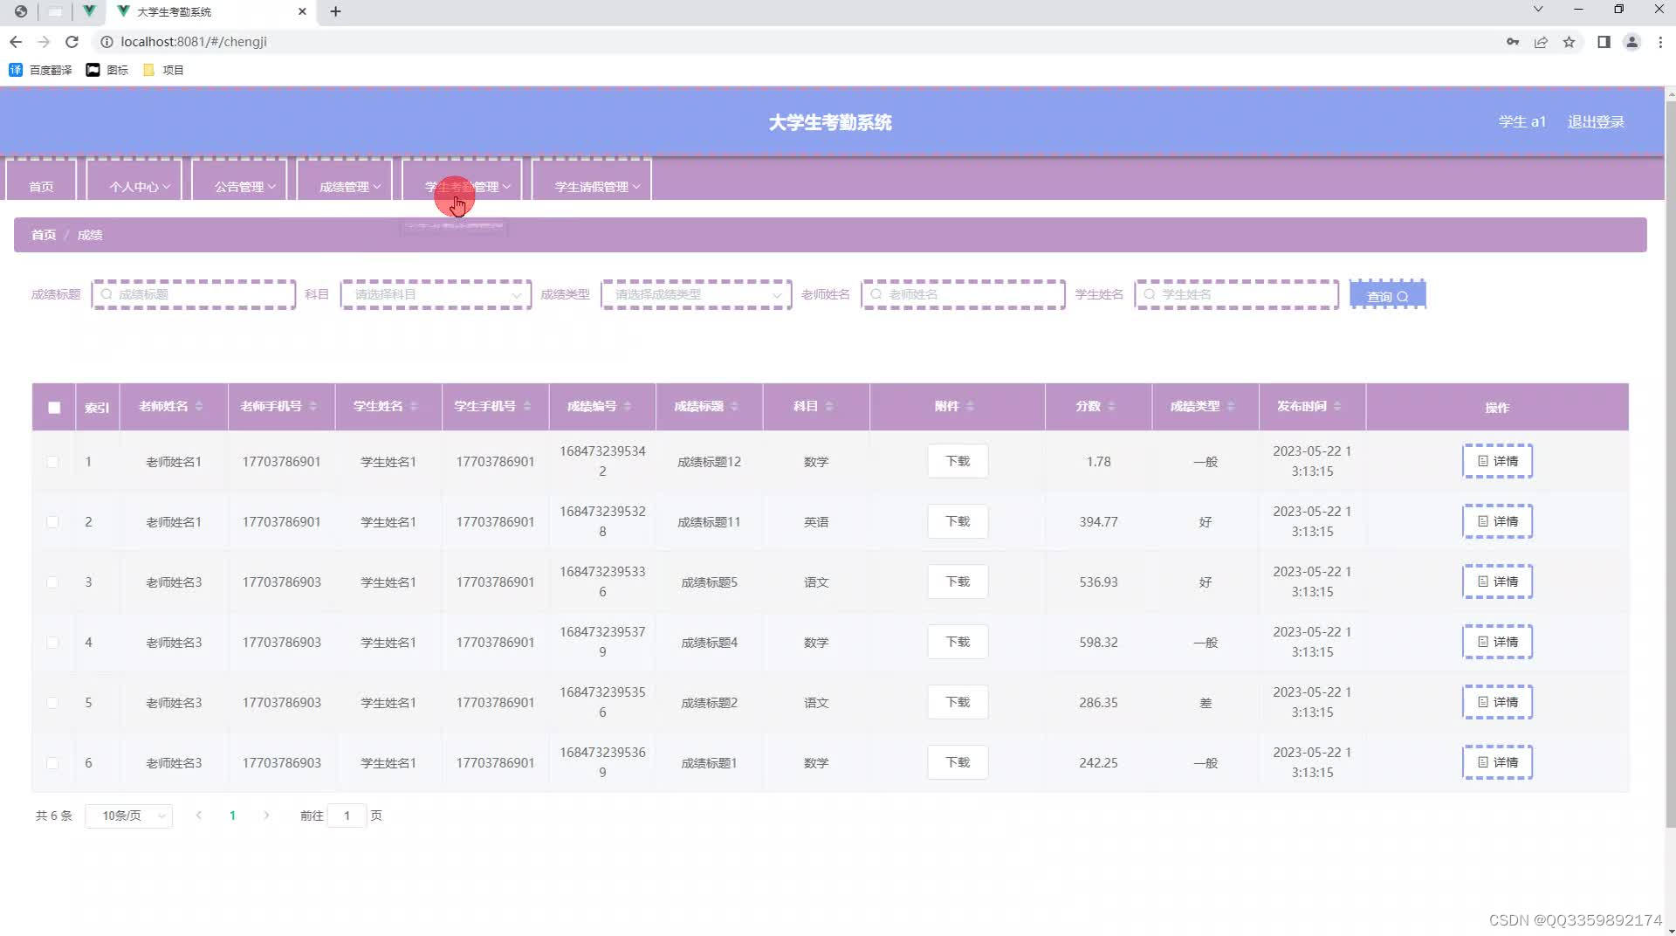Click the 老师姓名 search input
This screenshot has height=936, width=1676.
point(963,294)
